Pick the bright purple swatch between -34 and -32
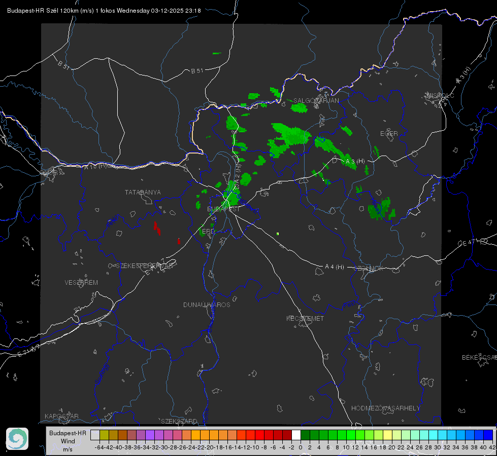Image resolution: width=497 pixels, height=456 pixels. (x=150, y=435)
